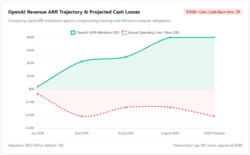Select burn data point at Jan 2026

tap(38, 94)
